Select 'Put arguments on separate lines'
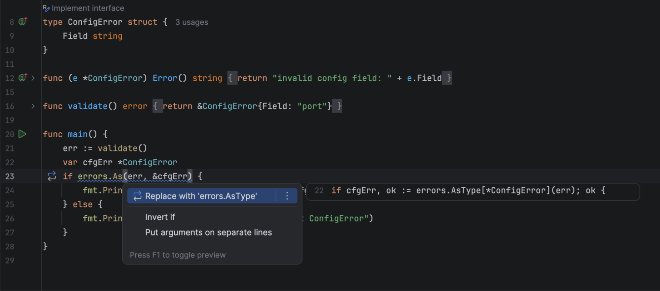The height and width of the screenshot is (291, 660). pyautogui.click(x=208, y=232)
